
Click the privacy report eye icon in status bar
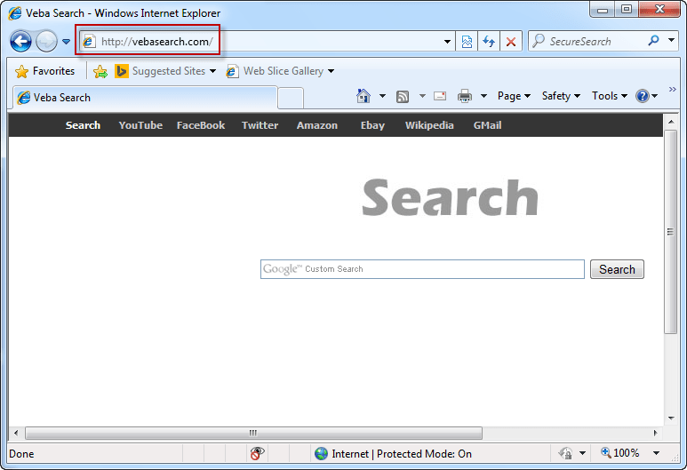tap(257, 453)
